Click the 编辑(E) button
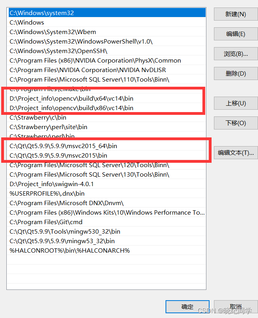Screen dimensions: 258x318 (x=236, y=34)
